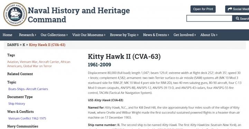Open the Social Media share button
This screenshot has width=249, height=129.
pyautogui.click(x=237, y=9)
